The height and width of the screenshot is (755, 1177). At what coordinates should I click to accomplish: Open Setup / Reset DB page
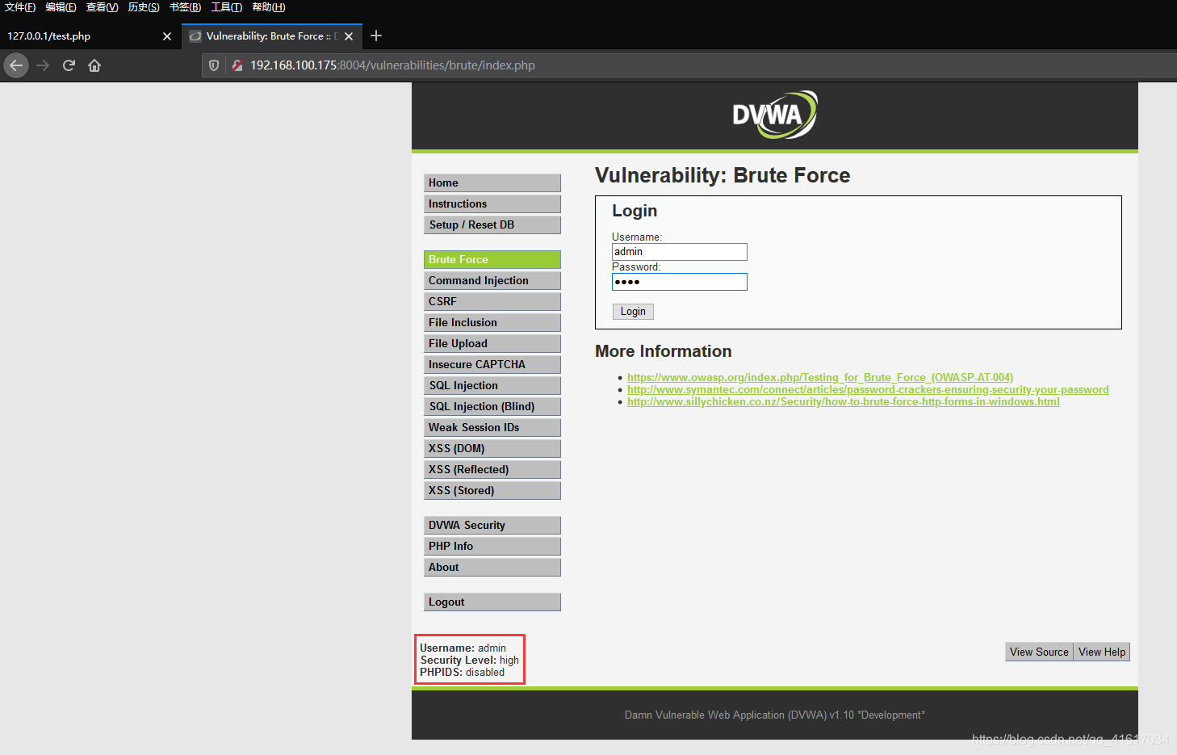tap(492, 224)
